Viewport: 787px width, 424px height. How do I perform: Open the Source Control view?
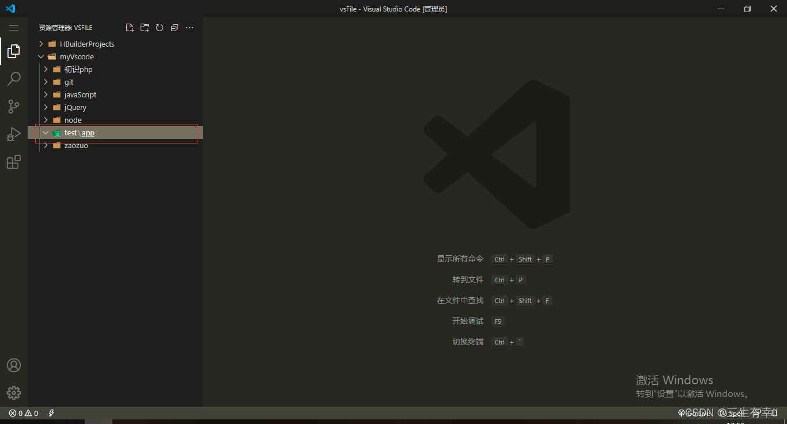click(14, 107)
